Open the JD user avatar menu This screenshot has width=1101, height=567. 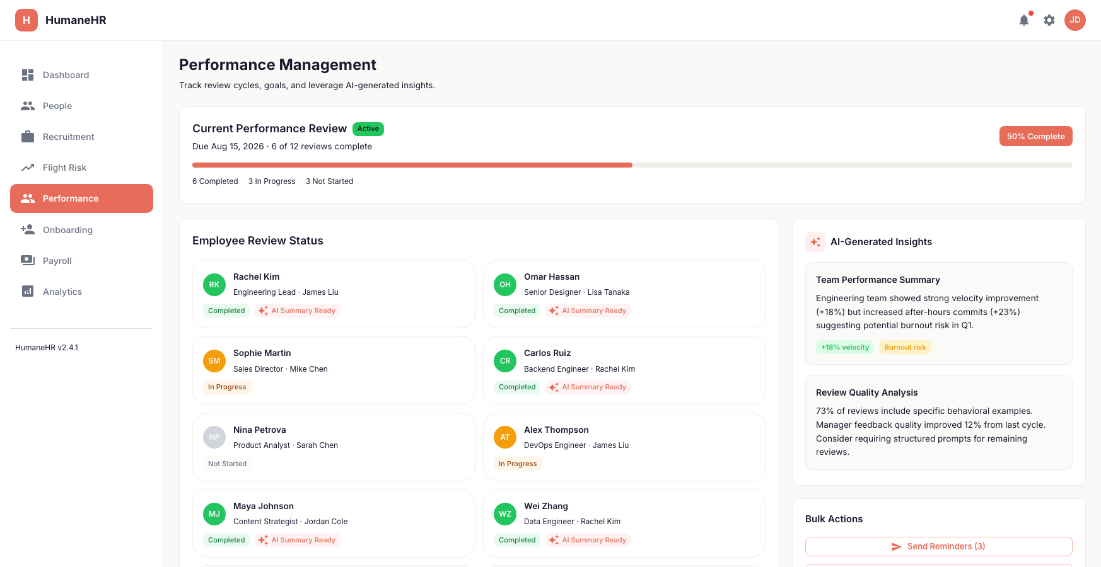click(1075, 20)
